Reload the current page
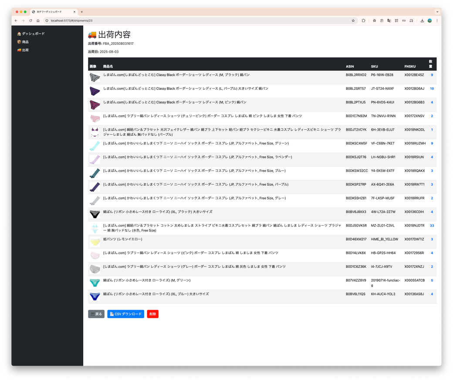The width and height of the screenshot is (453, 381). click(30, 20)
